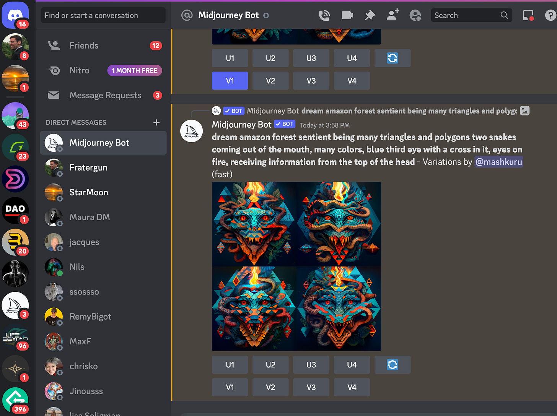Open the black-and-white figure server icon
This screenshot has height=416, width=557.
point(15,274)
